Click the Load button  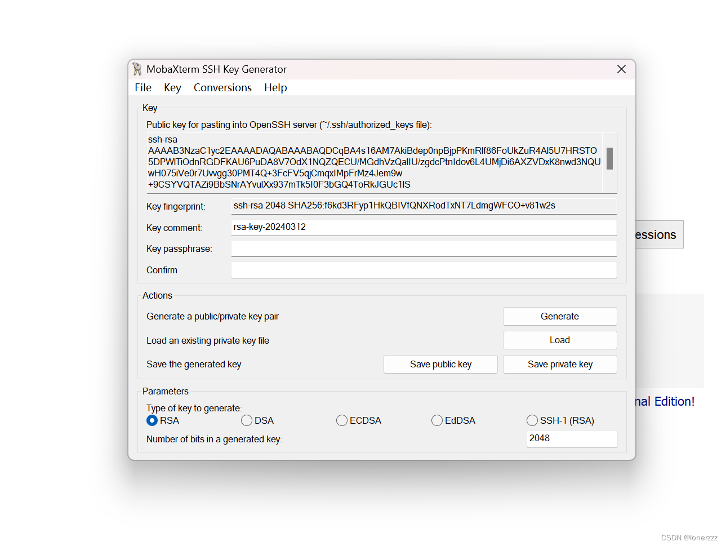[559, 340]
